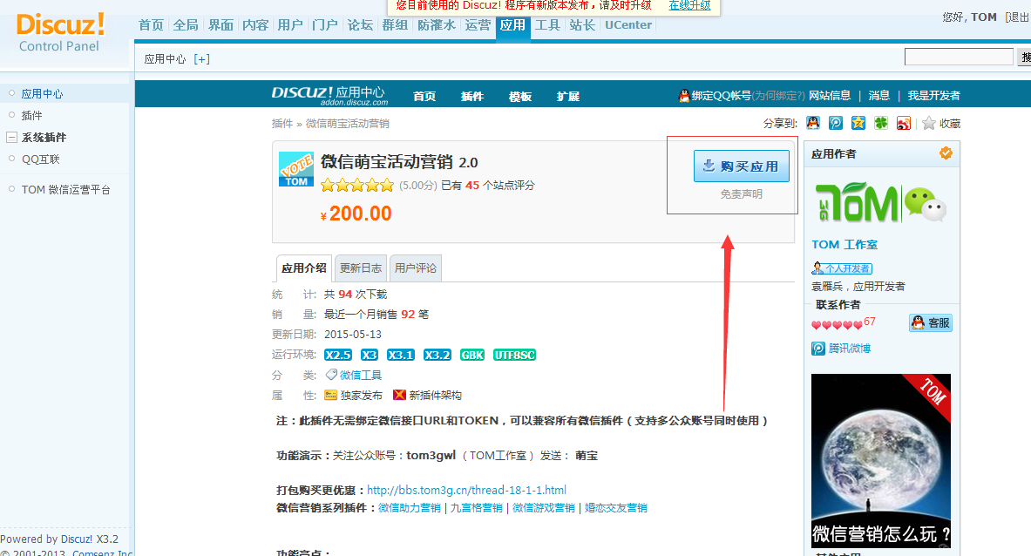Select 插件 in the Discuz app center navbar

(471, 96)
